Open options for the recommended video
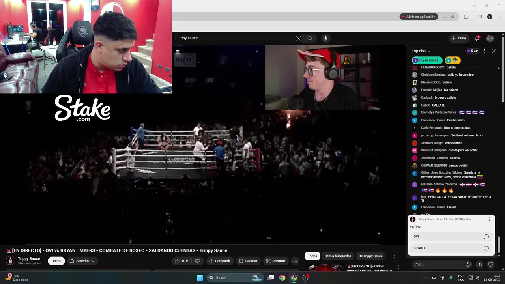This screenshot has width=505, height=284. 398,267
